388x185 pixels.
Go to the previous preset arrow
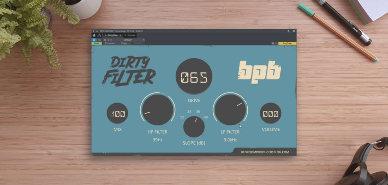click(x=108, y=40)
